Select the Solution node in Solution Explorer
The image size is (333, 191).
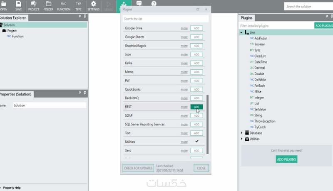(44, 25)
